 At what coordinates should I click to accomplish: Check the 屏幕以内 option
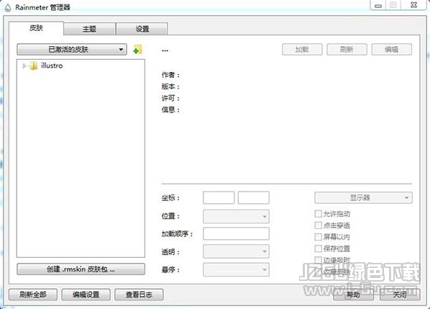point(318,237)
